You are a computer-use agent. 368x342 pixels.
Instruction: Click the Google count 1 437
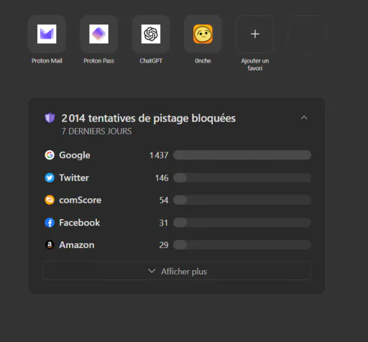click(159, 155)
